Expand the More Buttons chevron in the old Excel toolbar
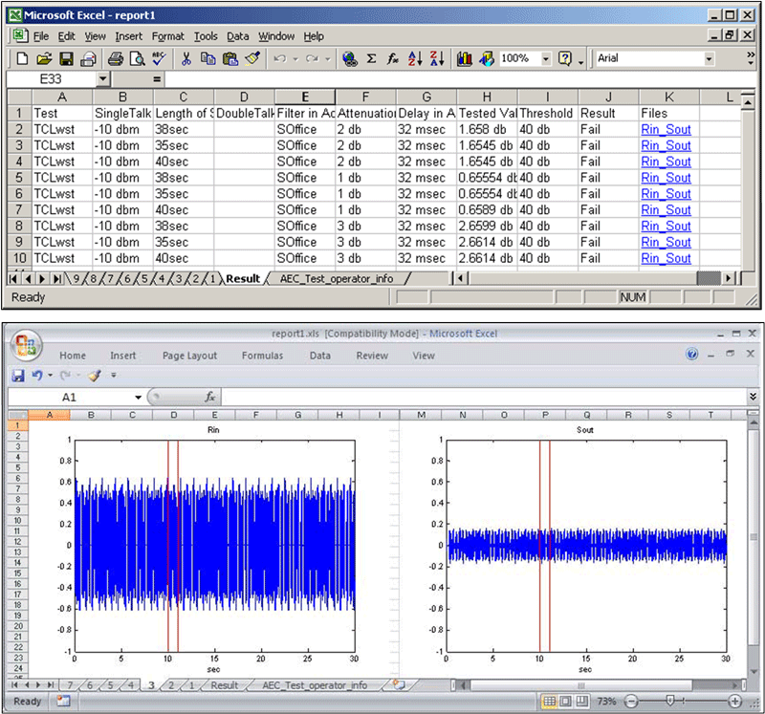Screen dimensions: 765x714 point(751,56)
